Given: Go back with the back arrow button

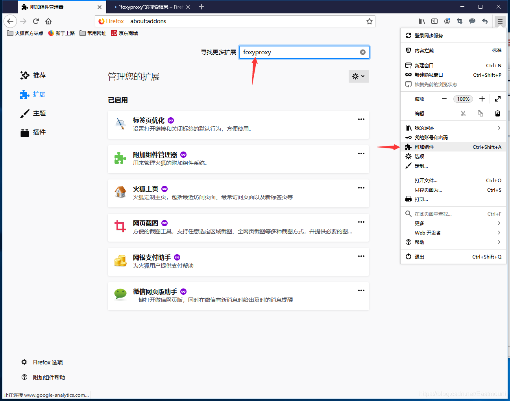Looking at the screenshot, I should pos(10,21).
